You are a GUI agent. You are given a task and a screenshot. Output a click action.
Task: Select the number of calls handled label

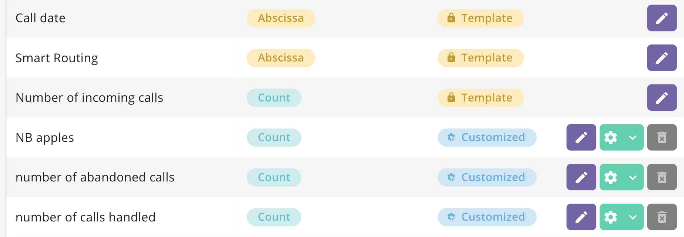(x=85, y=217)
